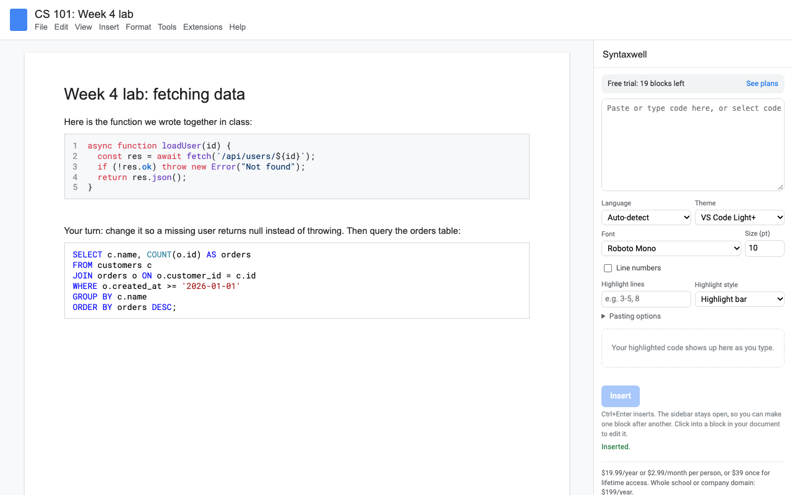Screen dimensions: 792x495
Task: Click the ORDER BY orders DESC line
Action: tap(124, 307)
